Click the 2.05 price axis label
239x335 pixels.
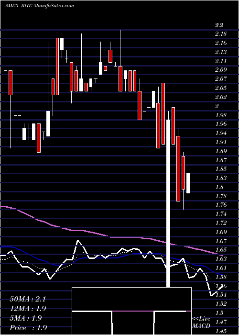[x=221, y=88]
